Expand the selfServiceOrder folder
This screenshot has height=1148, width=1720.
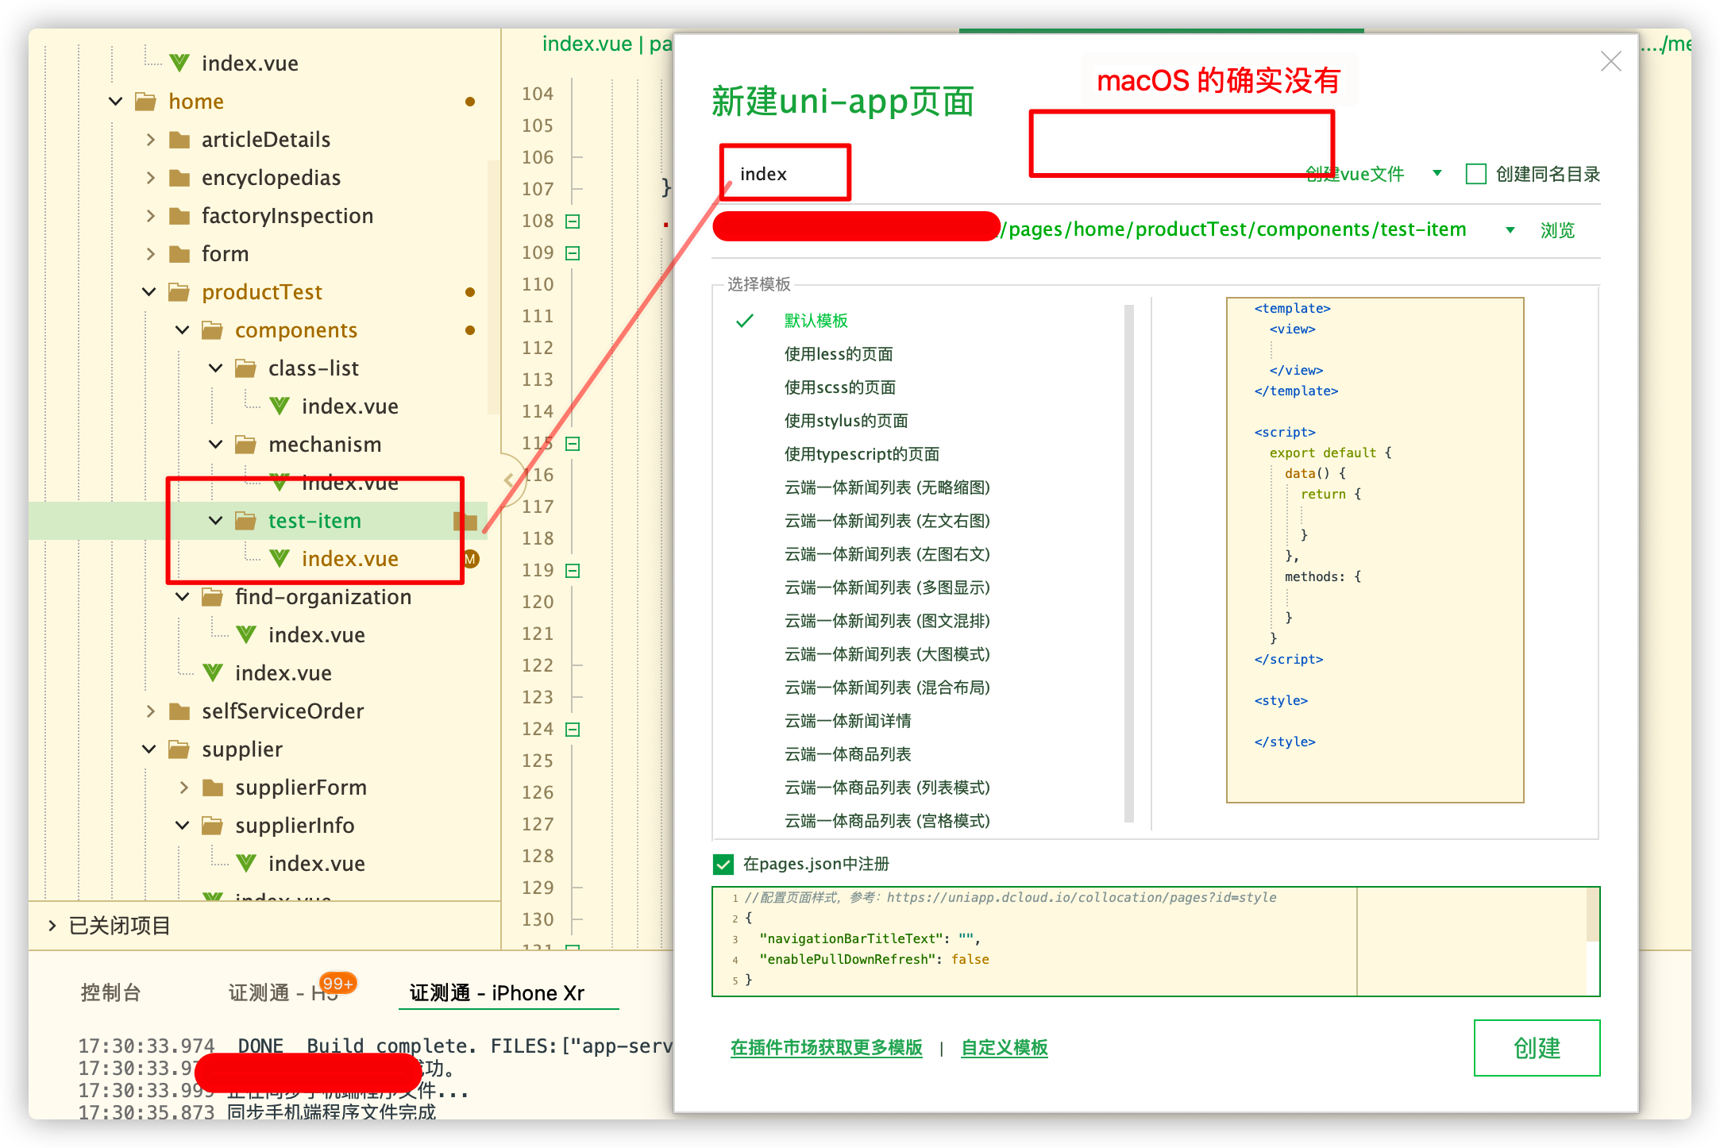point(151,711)
